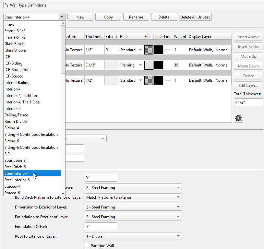Click the Total Thickness field
The width and height of the screenshot is (264, 249).
click(x=248, y=102)
